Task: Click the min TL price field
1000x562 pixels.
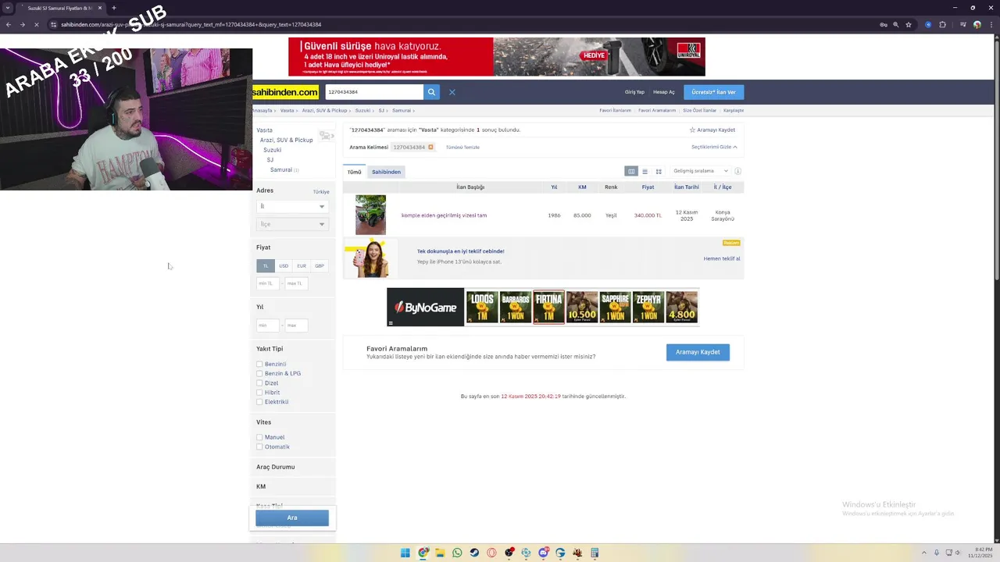Action: click(x=268, y=283)
